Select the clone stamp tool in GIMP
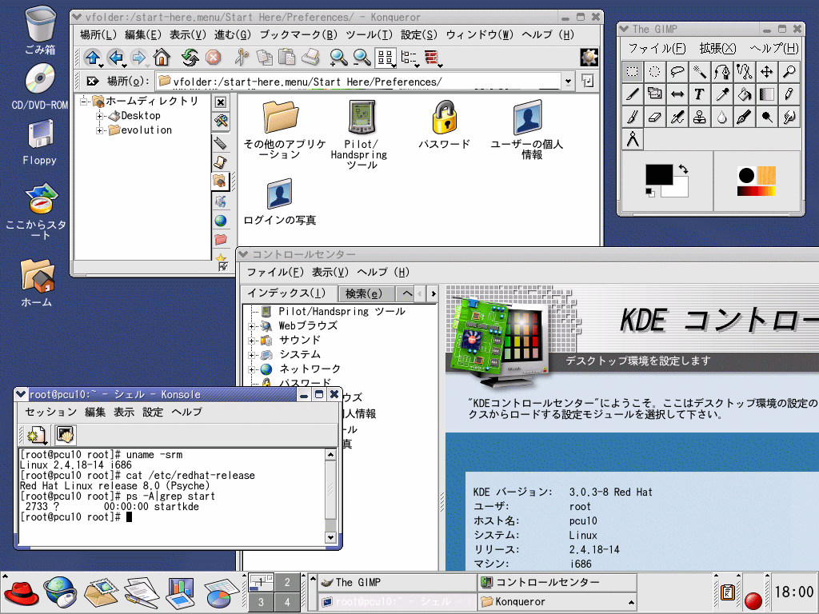Image resolution: width=819 pixels, height=614 pixels. tap(700, 117)
